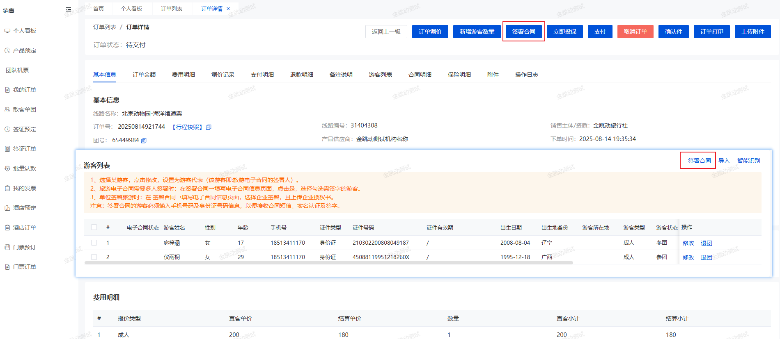Open the 操作日志 tab
The height and width of the screenshot is (339, 780).
pyautogui.click(x=526, y=75)
